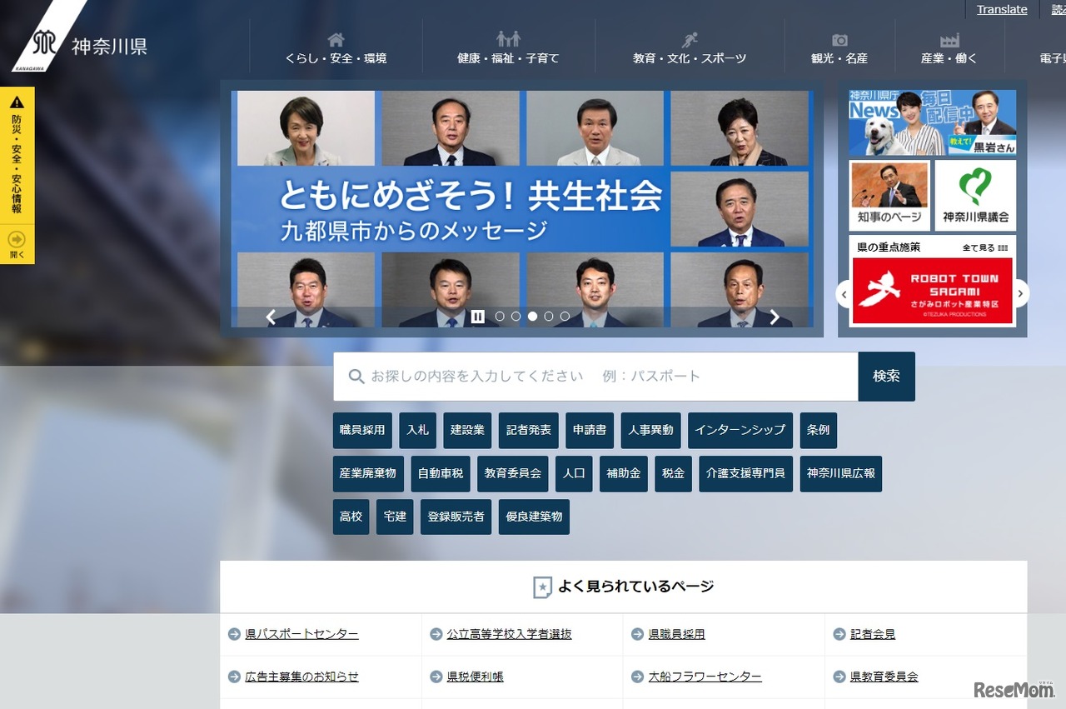Click the site search input field
This screenshot has height=709, width=1066.
coord(595,377)
